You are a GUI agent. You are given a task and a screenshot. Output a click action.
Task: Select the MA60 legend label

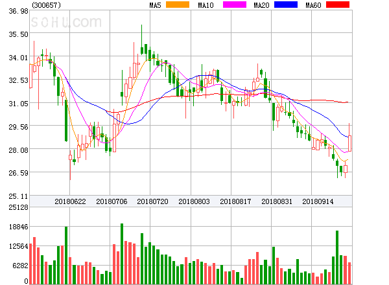[x=313, y=5]
